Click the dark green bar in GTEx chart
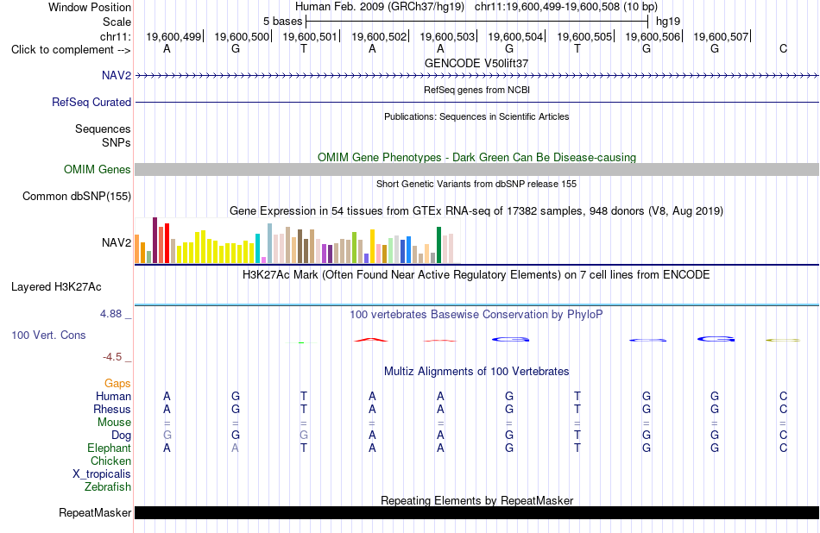This screenshot has height=533, width=820. (438, 245)
